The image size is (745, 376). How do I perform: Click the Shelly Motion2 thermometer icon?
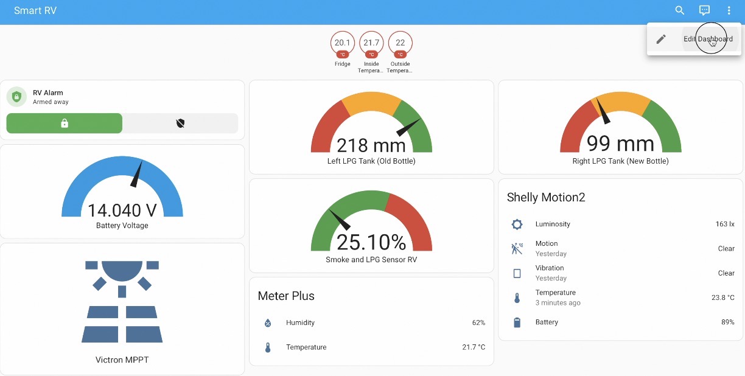click(517, 298)
